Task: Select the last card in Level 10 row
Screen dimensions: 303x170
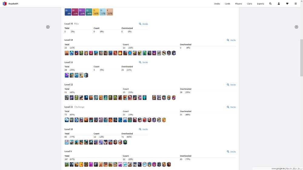Action: click(125, 142)
